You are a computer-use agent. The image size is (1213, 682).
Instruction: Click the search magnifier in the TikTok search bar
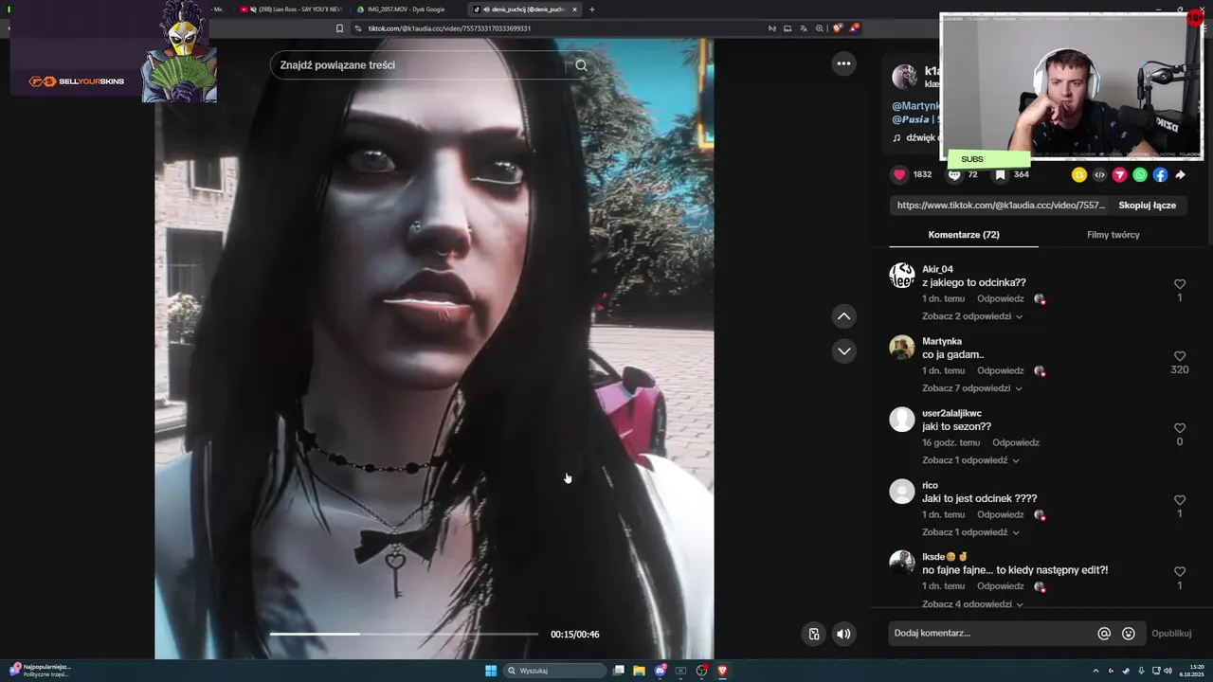click(x=581, y=65)
